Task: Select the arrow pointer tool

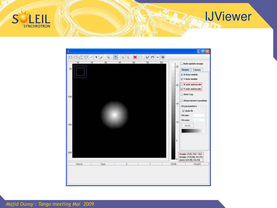Action: pos(108,57)
